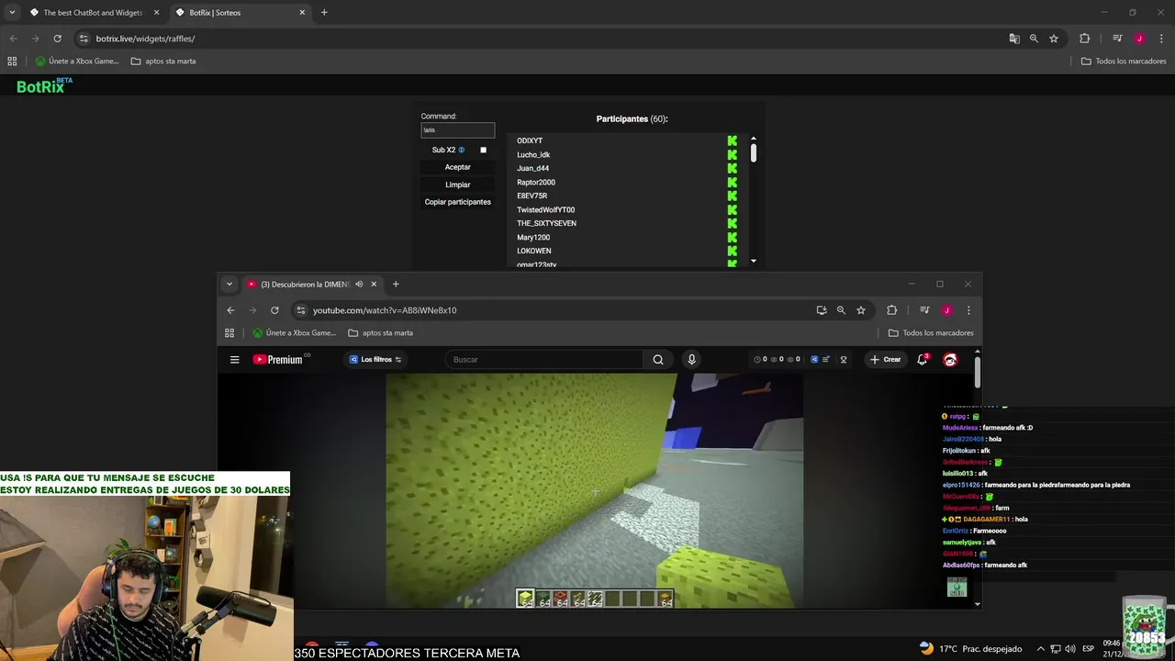Click the Kick icon next to ODIXYT
This screenshot has height=661, width=1175.
732,140
